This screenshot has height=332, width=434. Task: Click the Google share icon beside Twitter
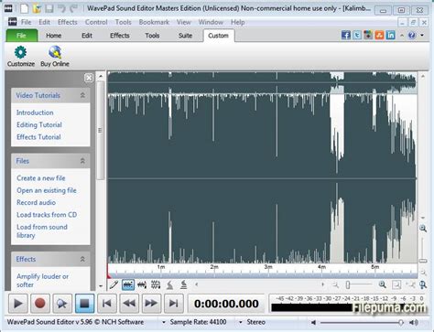pyautogui.click(x=368, y=35)
